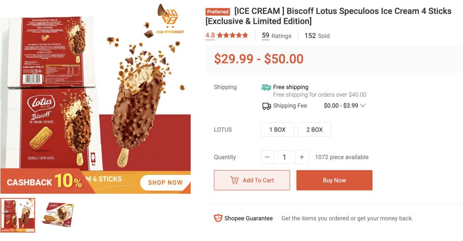Expand the Shipping Fee dropdown chevron
The image size is (463, 241).
[x=363, y=106]
